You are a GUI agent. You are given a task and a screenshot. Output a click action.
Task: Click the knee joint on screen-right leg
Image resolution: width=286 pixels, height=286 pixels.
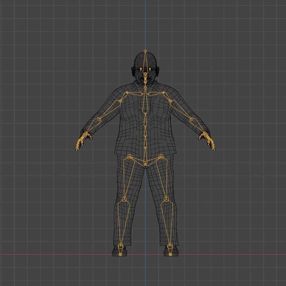(166, 199)
